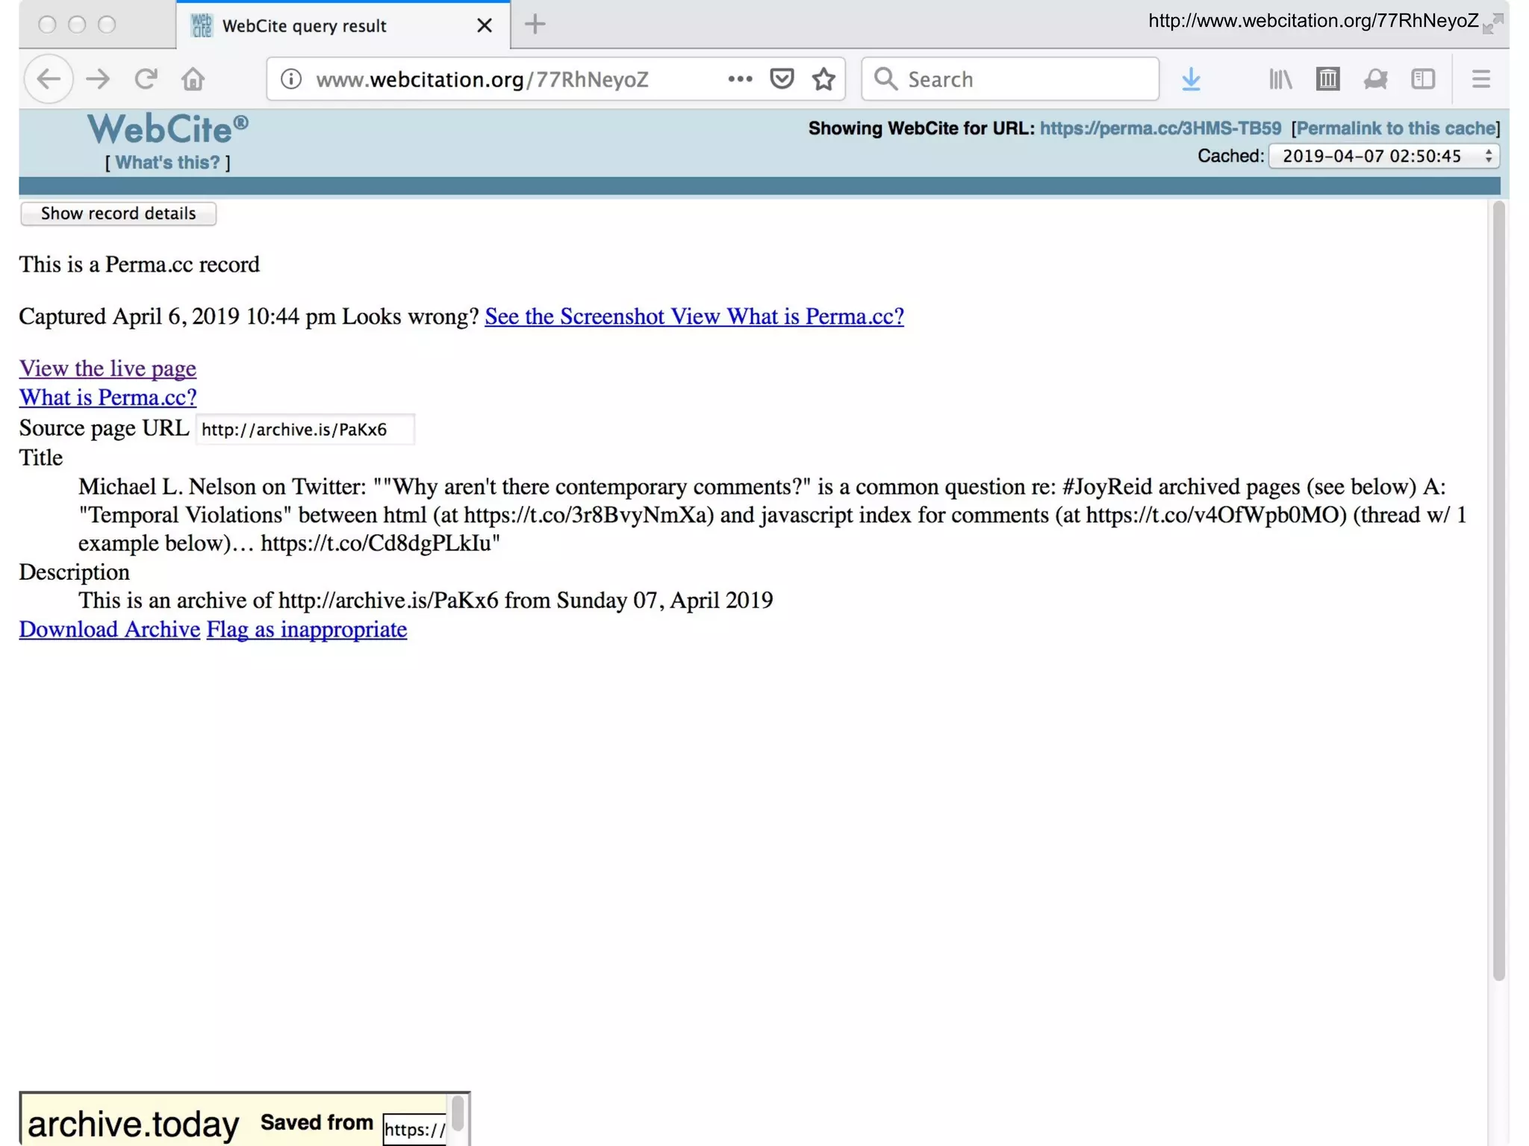Click the page vertical scrollbar

1498,589
